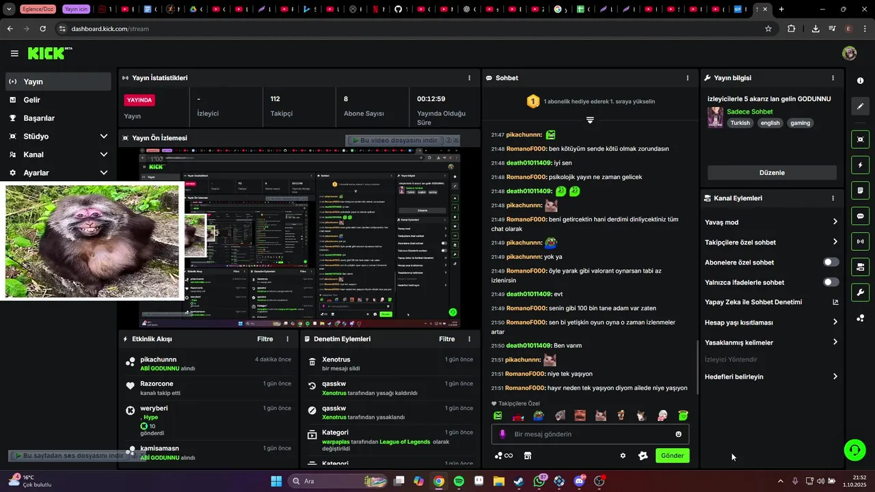Open chat settings gear icon
Viewport: 875px width, 492px height.
point(623,456)
